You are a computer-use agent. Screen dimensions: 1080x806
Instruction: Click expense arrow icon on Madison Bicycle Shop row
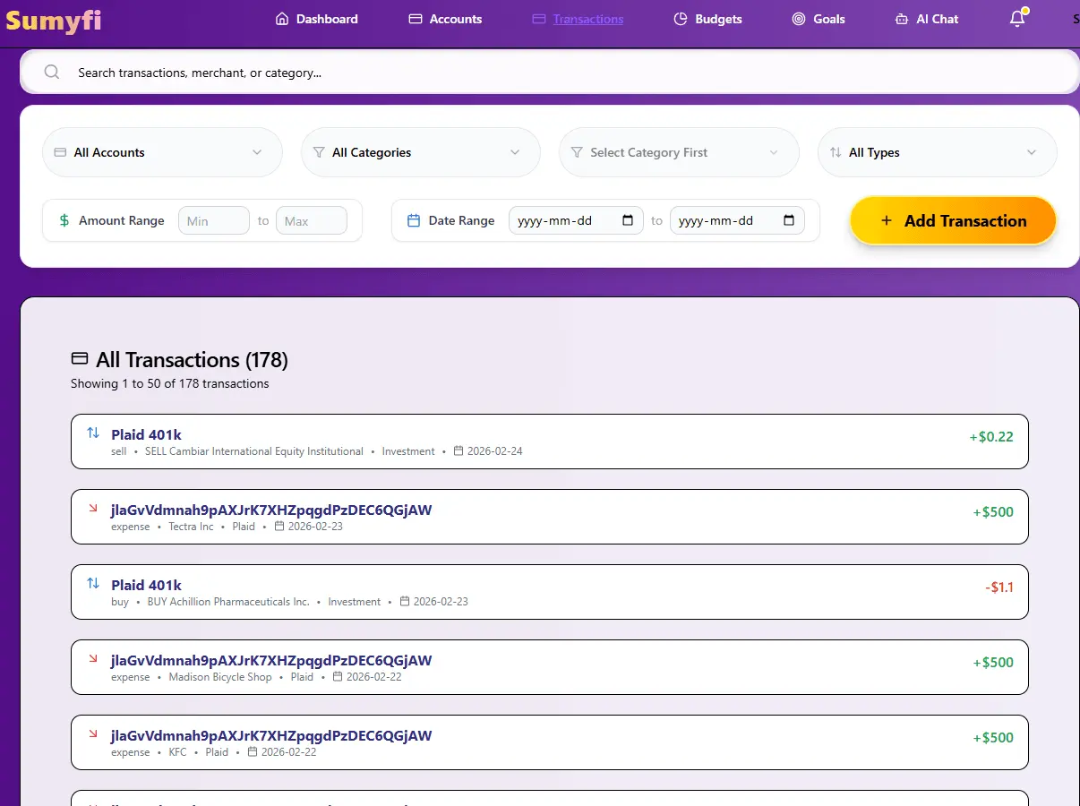click(x=93, y=659)
